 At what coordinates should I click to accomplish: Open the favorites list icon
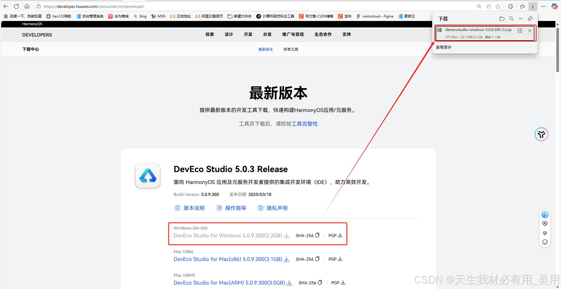[522, 6]
